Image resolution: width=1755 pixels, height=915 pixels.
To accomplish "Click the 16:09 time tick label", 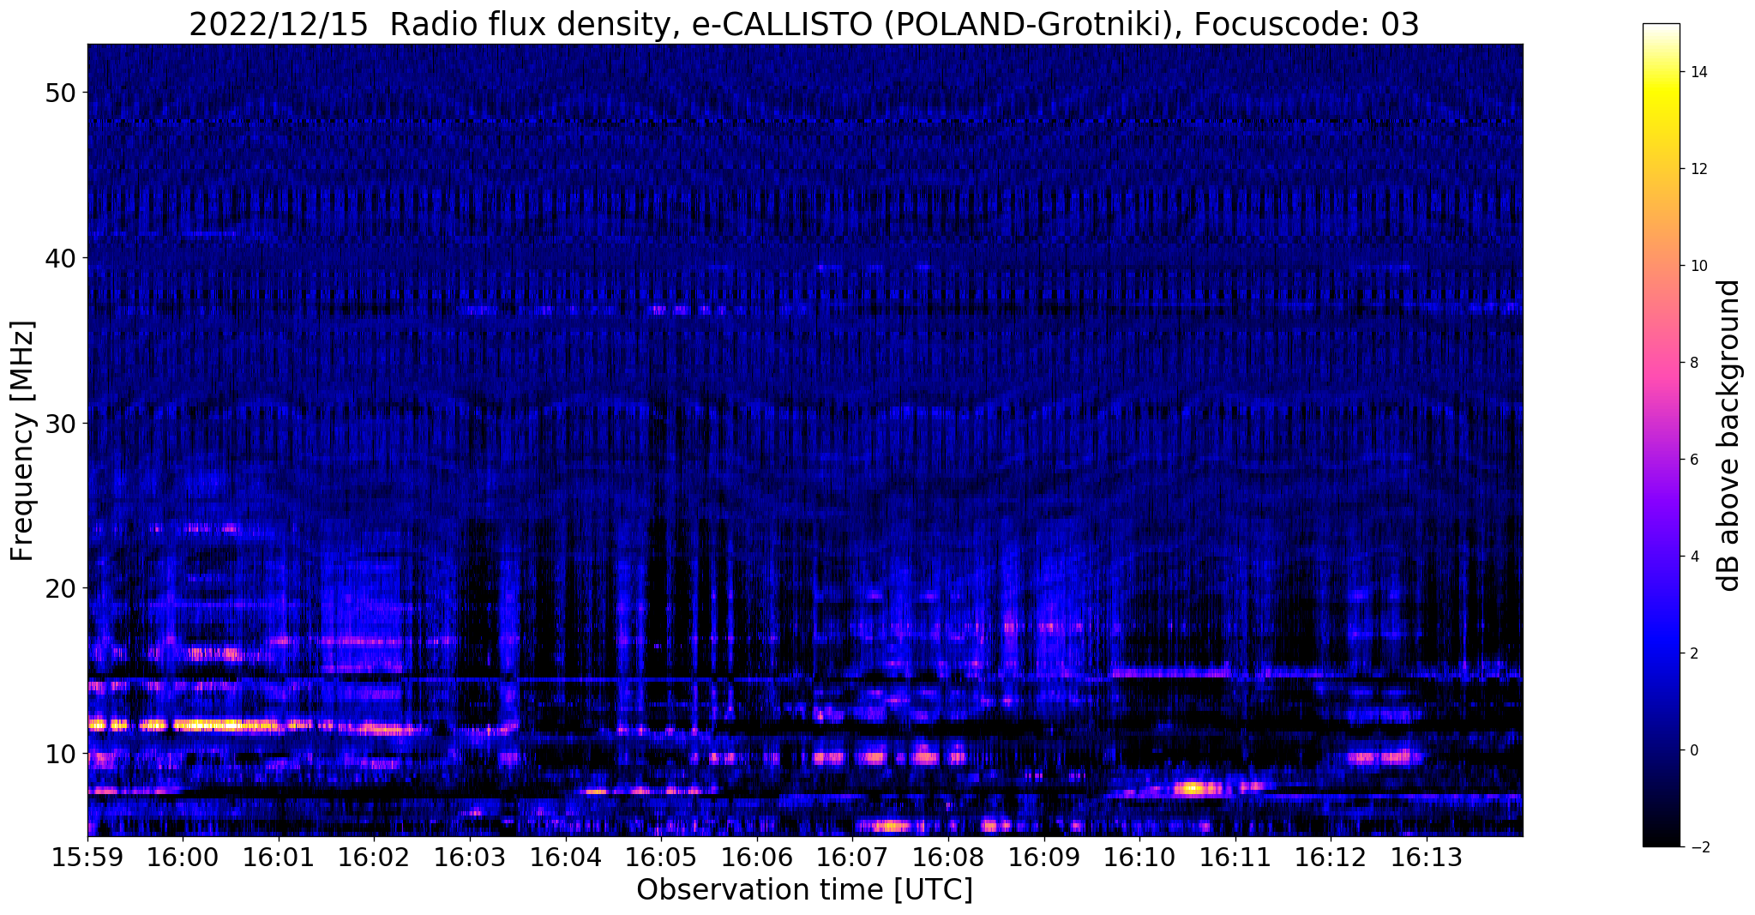I will 1044,857.
